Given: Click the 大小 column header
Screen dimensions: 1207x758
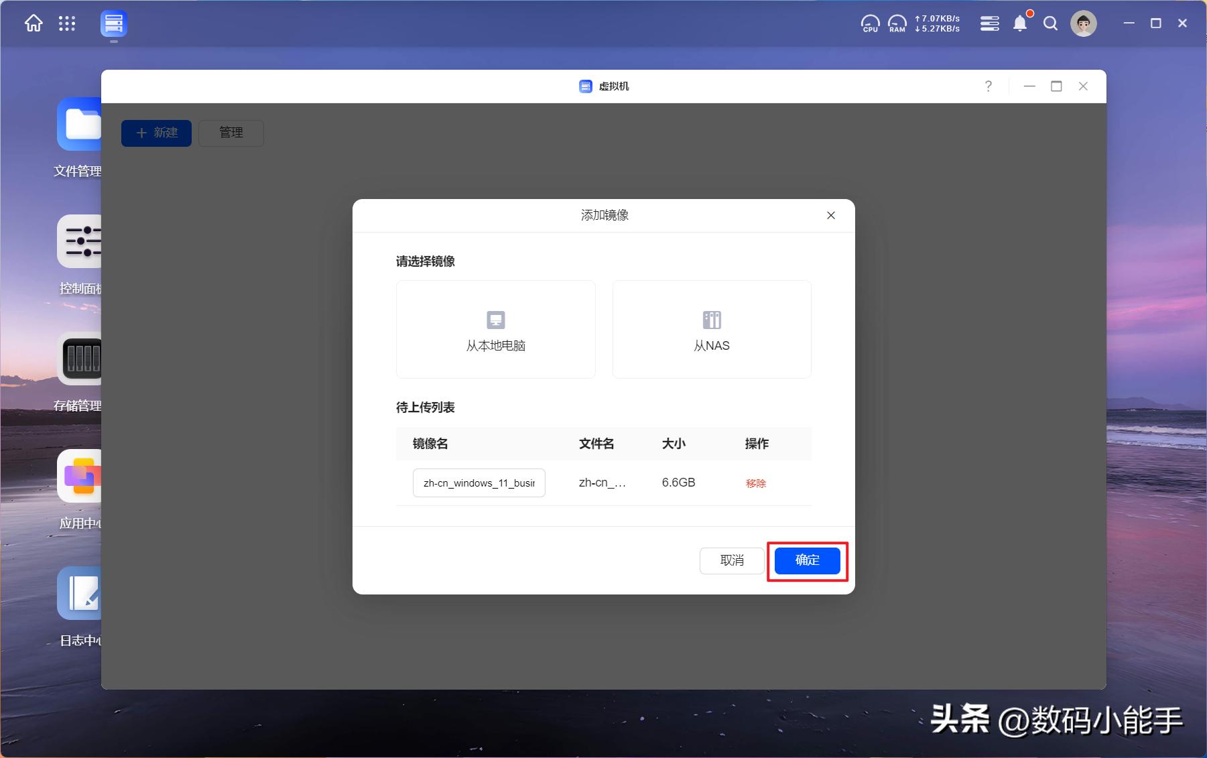Looking at the screenshot, I should pyautogui.click(x=674, y=444).
